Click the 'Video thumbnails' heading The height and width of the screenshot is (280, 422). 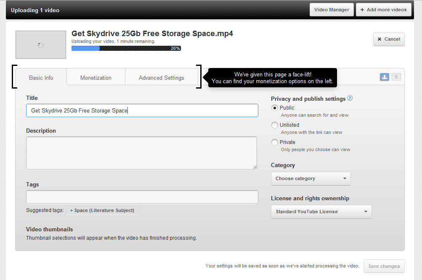click(x=50, y=230)
